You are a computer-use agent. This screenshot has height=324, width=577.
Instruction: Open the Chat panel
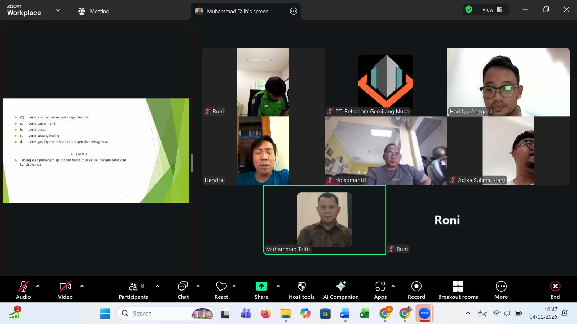[x=183, y=290]
